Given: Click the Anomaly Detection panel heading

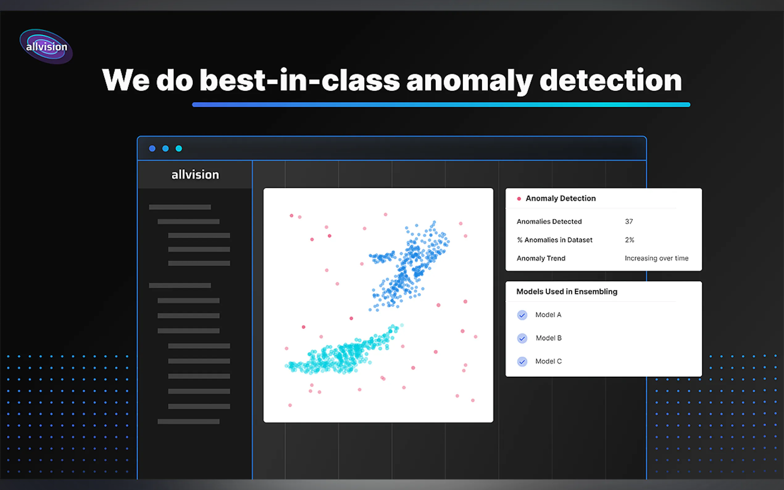Looking at the screenshot, I should [x=560, y=198].
